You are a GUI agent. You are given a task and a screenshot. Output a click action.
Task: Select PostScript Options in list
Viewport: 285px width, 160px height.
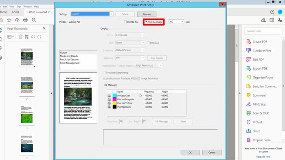click(70, 59)
